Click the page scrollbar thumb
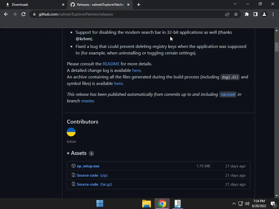 [277, 47]
